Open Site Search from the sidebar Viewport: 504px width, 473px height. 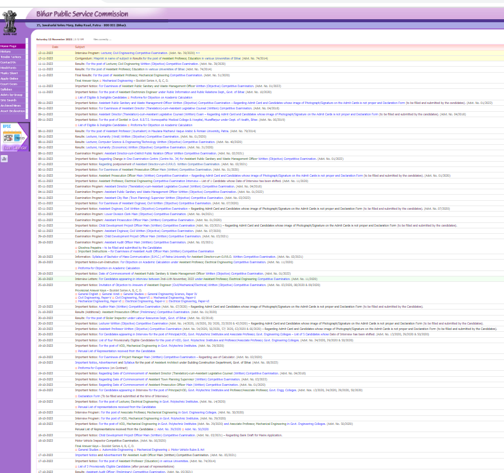9,100
